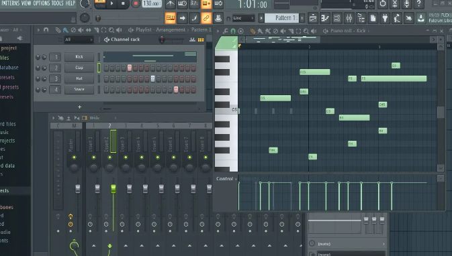Click the Clap channel button

[79, 68]
